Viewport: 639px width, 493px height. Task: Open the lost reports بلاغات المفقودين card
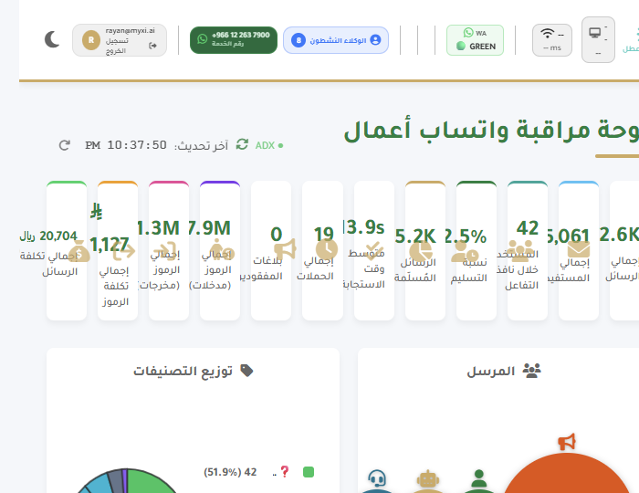(271, 250)
